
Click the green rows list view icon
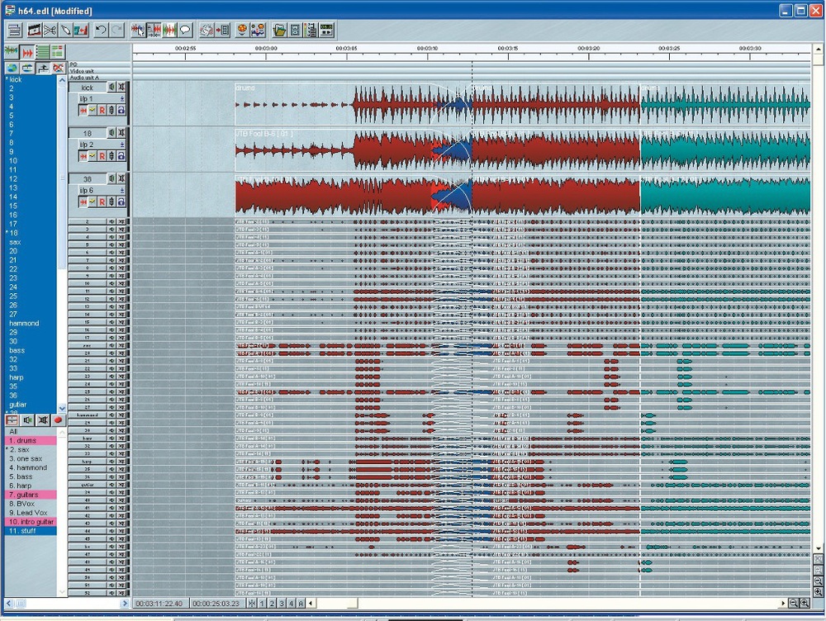click(x=43, y=52)
